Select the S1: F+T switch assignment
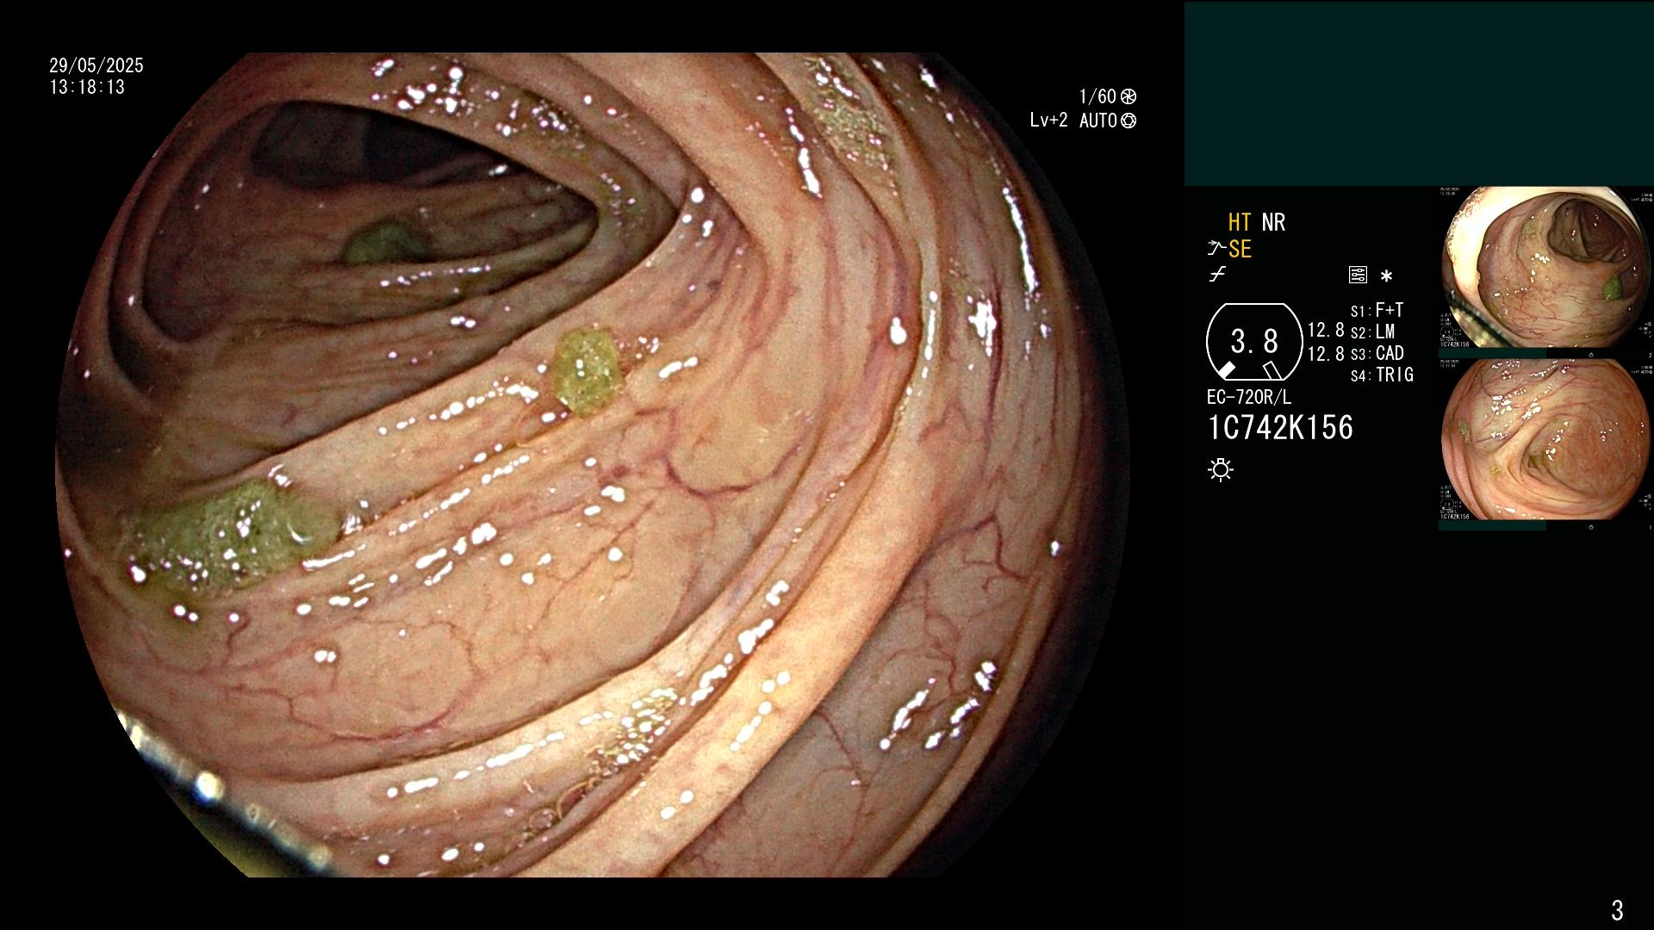The image size is (1654, 930). coord(1377,310)
